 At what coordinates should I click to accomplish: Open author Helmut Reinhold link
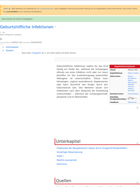(x=131, y=89)
